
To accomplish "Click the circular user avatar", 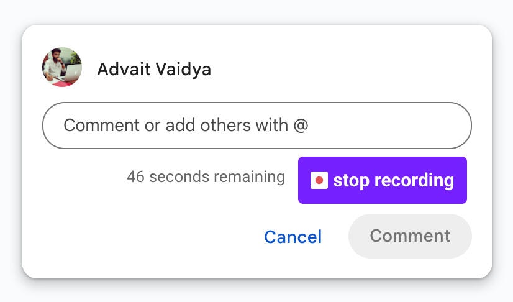I will [62, 67].
